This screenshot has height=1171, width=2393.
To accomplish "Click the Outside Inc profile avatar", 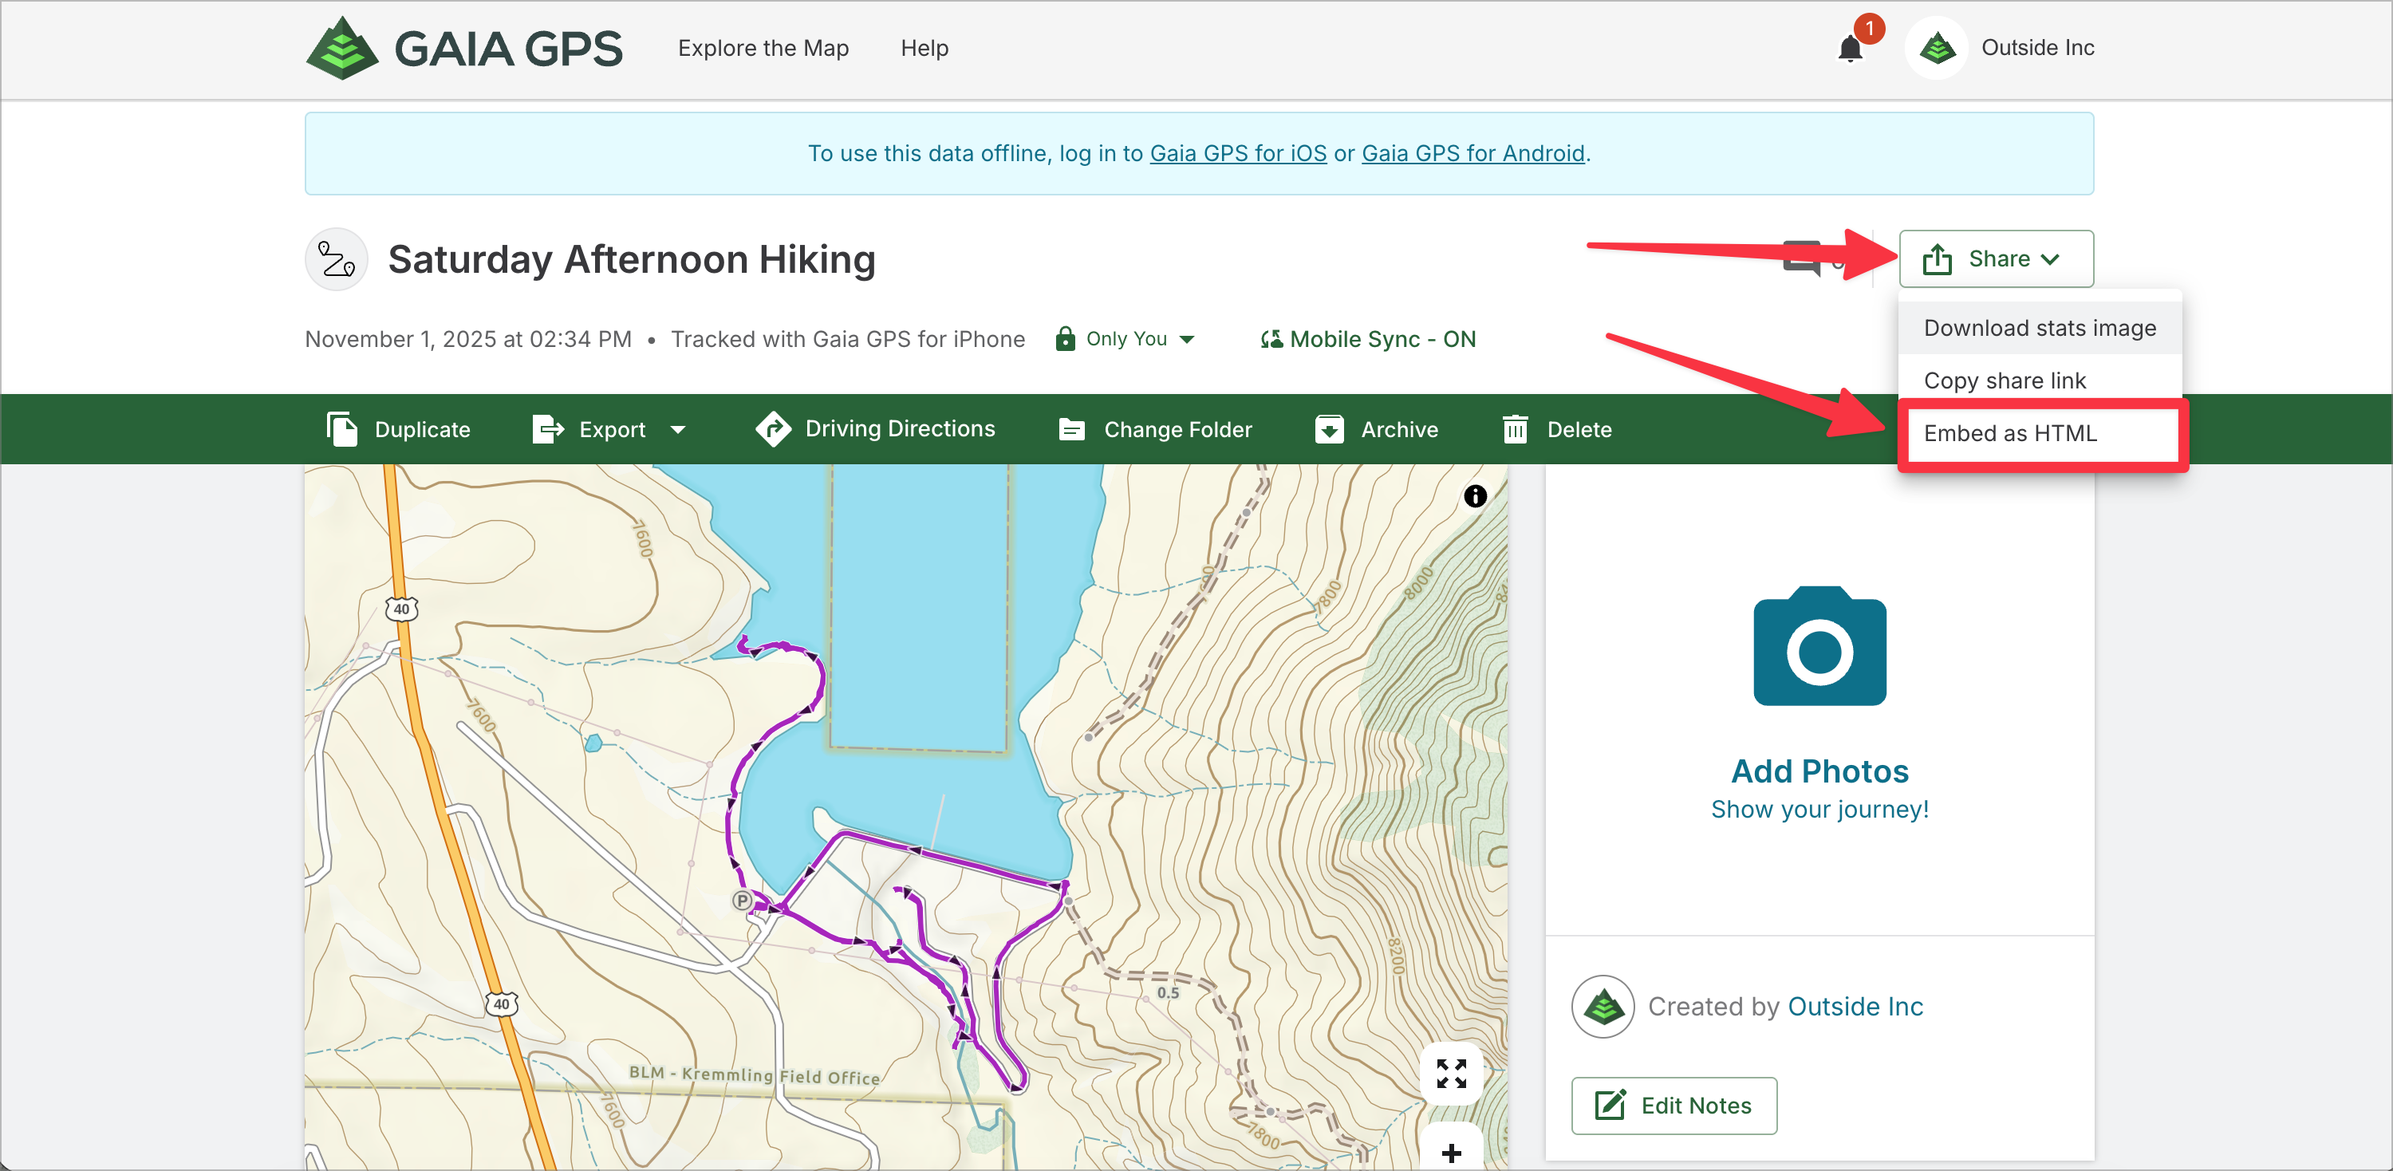I will [1937, 49].
